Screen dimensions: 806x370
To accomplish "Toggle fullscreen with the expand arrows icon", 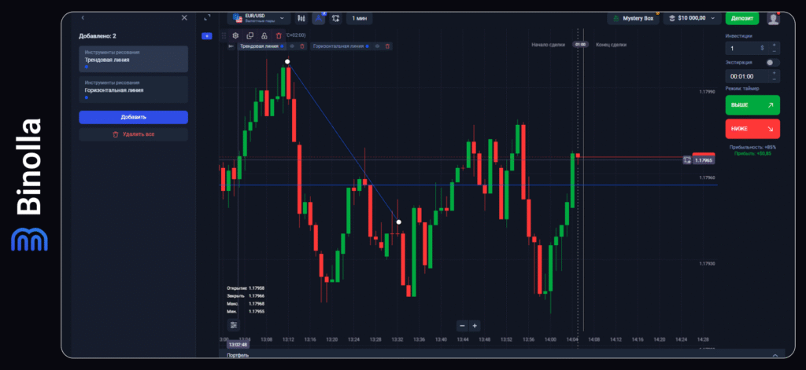I will [x=207, y=17].
